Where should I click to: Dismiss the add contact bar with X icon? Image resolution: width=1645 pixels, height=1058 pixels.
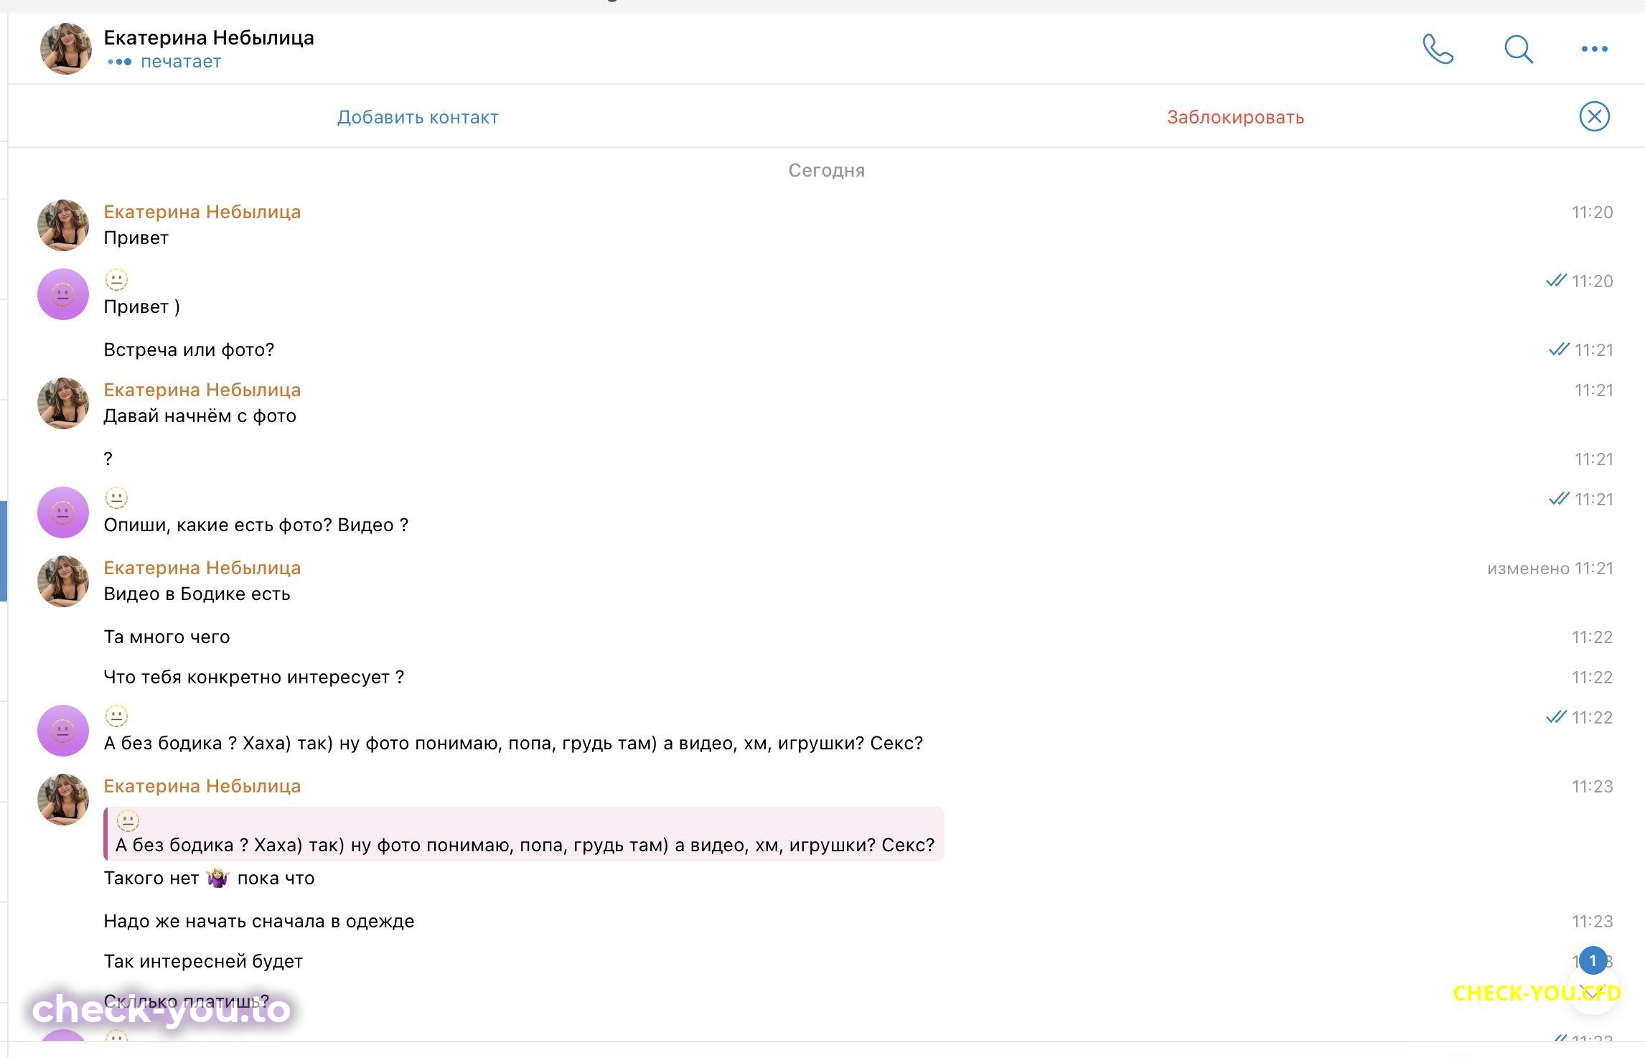tap(1594, 116)
